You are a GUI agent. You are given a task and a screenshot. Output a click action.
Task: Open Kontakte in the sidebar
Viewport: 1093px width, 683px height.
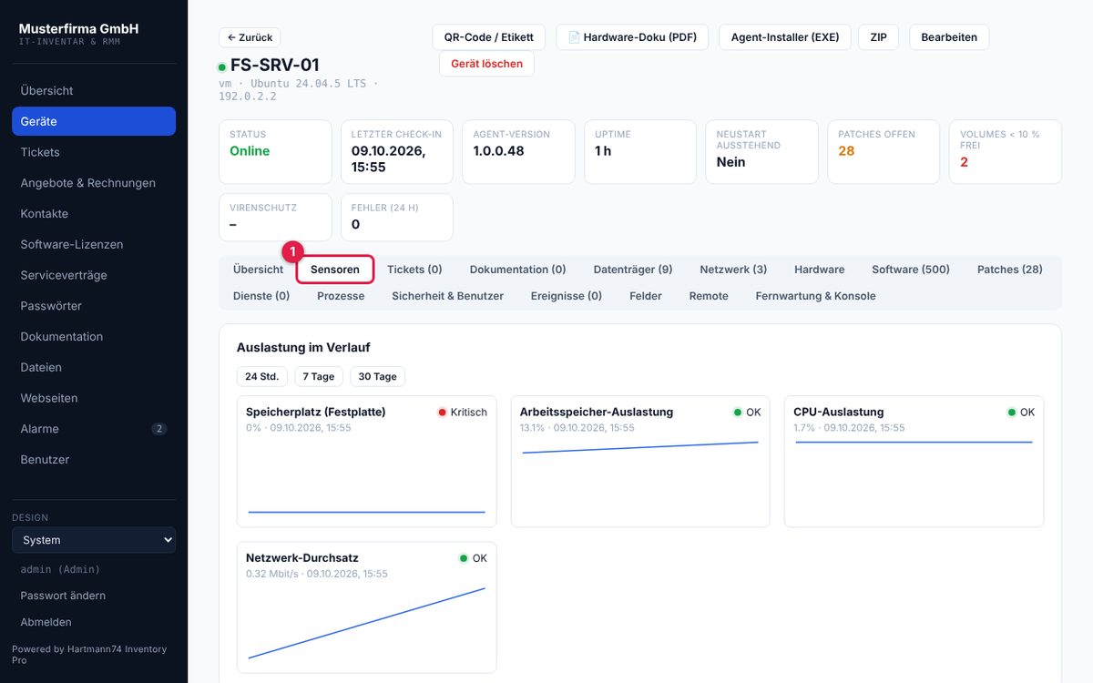pyautogui.click(x=94, y=214)
